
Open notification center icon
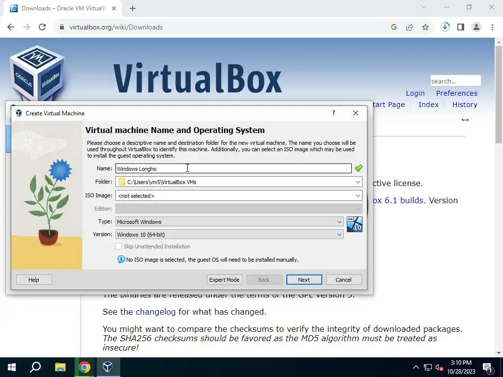487,368
